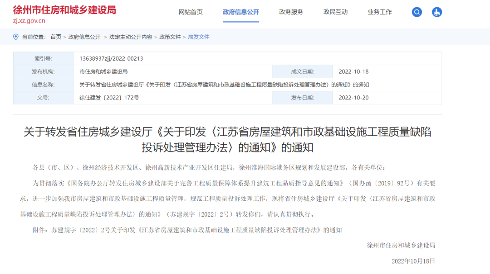
Task: Go to 网站首页 in the navigation
Action: pyautogui.click(x=190, y=12)
